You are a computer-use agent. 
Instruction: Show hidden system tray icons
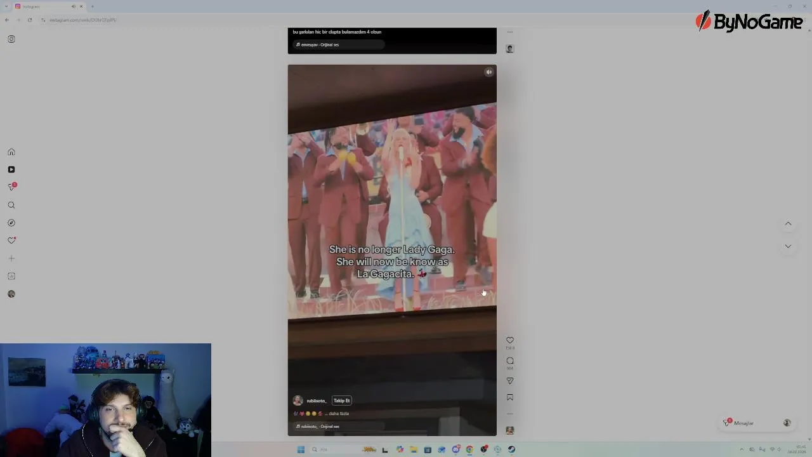[x=742, y=449]
